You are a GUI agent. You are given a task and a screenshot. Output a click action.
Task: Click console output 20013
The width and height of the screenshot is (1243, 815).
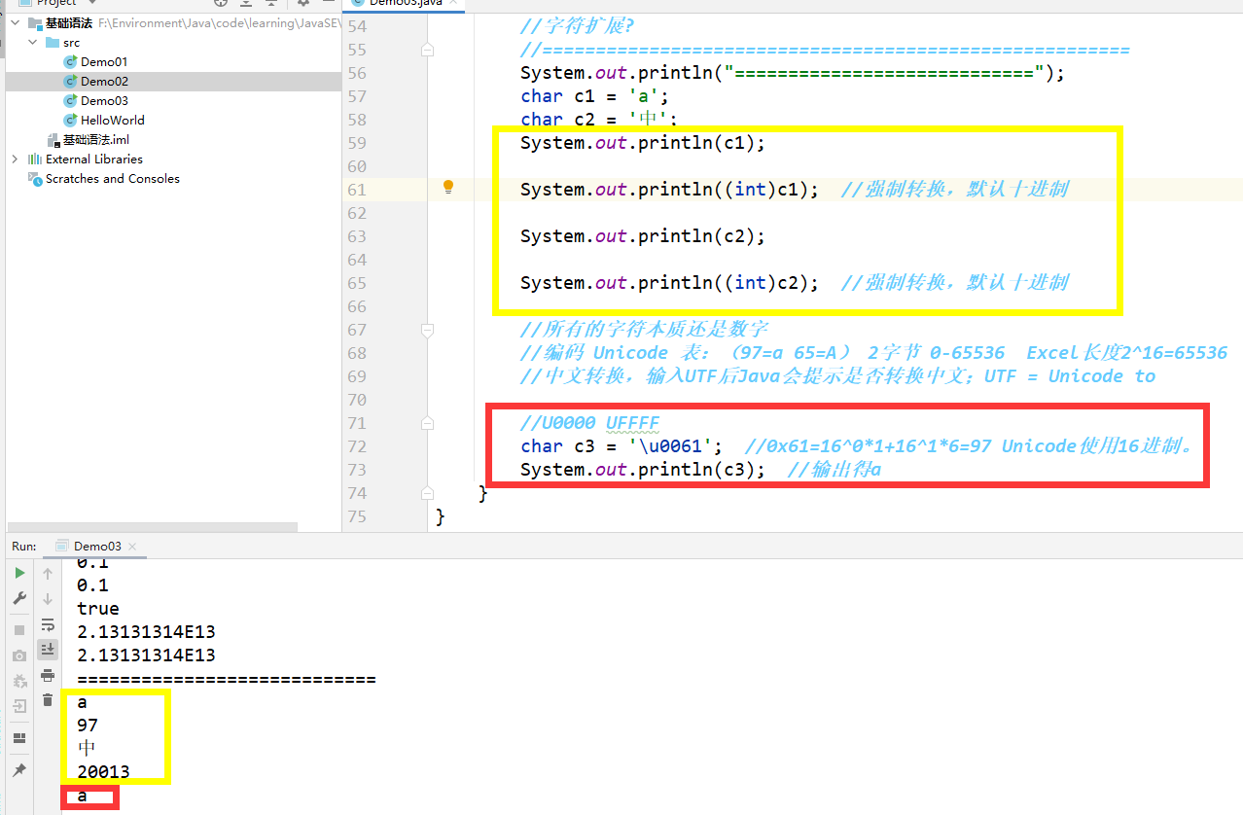(x=103, y=772)
